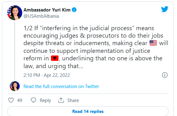Click the 49 likes count

[x=20, y=100]
